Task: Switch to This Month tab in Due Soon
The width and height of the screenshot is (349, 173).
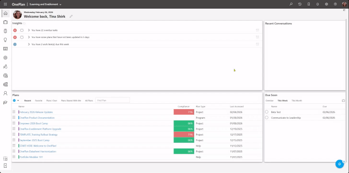Action: 297,100
